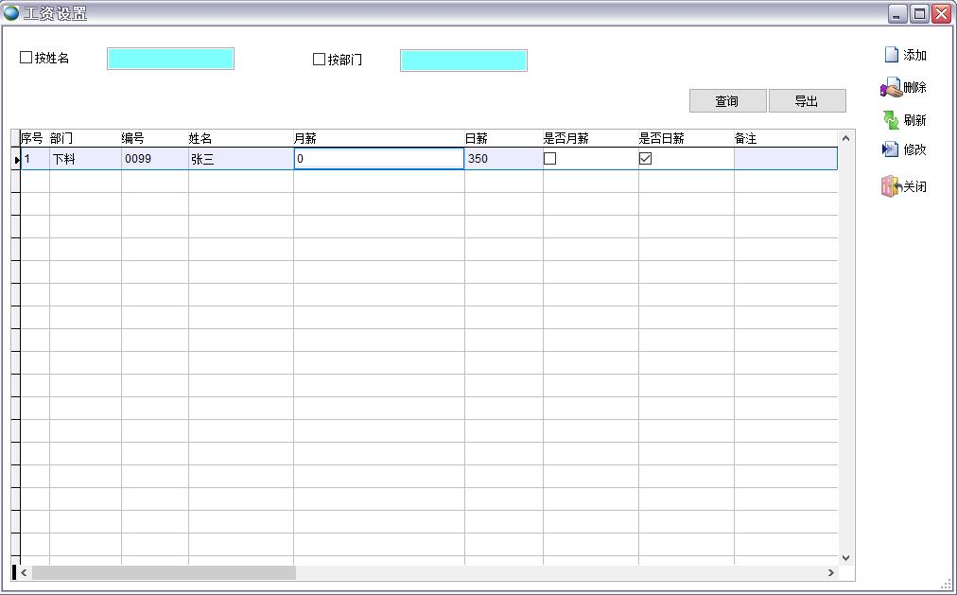Click the horizontal scrollbar right arrow
The height and width of the screenshot is (595, 957).
coord(831,572)
